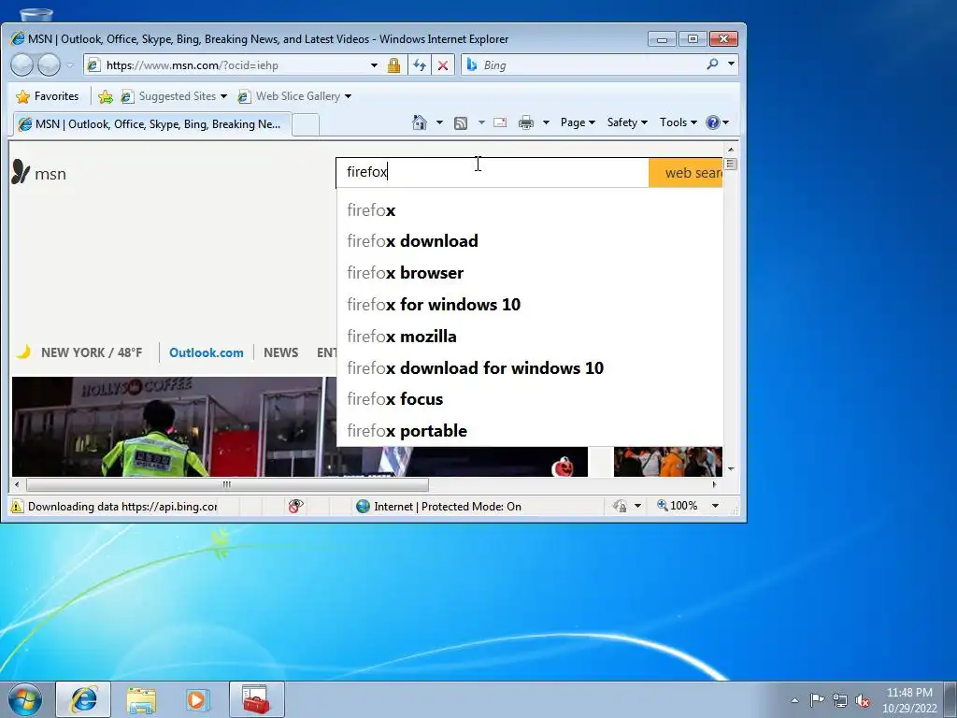Click the horizontal scrollbar thumb
Viewport: 957px width, 718px height.
[227, 485]
